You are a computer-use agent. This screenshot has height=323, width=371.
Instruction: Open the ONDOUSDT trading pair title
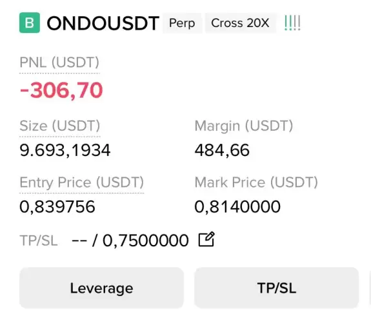click(x=103, y=23)
